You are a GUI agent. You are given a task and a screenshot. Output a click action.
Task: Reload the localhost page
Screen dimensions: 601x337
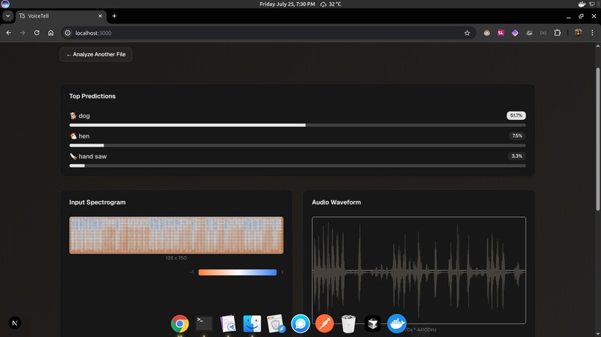(37, 33)
